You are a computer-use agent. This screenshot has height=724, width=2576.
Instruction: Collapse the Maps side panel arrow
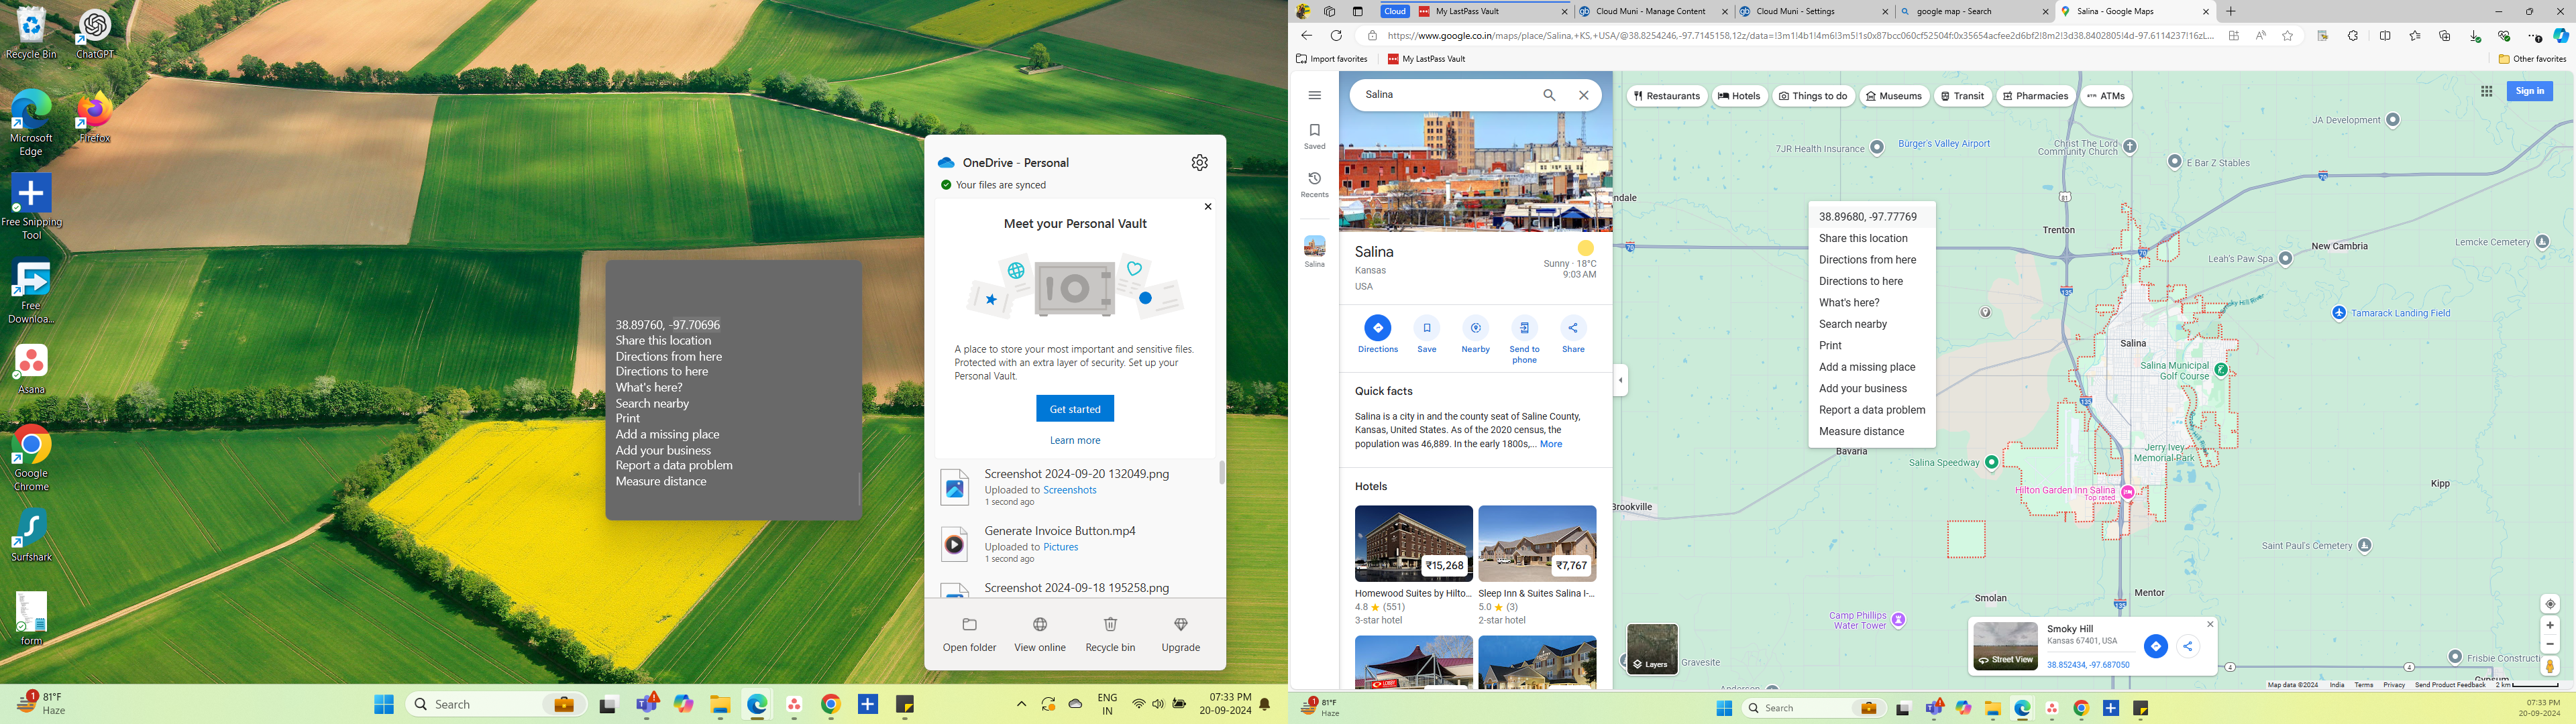point(1620,380)
